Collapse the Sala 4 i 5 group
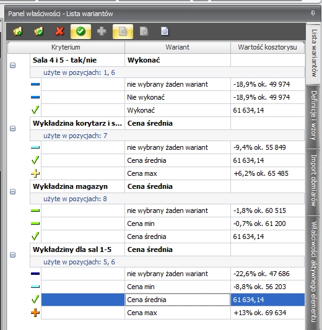This screenshot has width=322, height=330. (12, 66)
